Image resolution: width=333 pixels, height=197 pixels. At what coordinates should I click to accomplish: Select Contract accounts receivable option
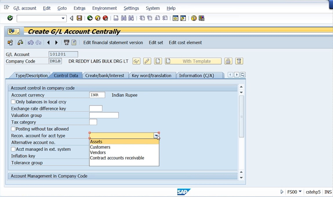click(x=124, y=158)
